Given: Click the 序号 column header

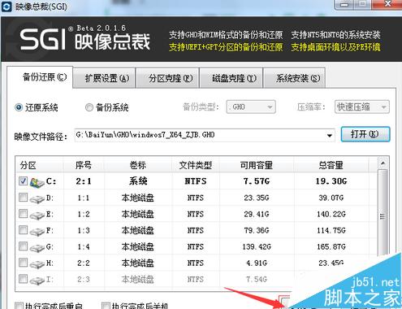Looking at the screenshot, I should tap(84, 165).
